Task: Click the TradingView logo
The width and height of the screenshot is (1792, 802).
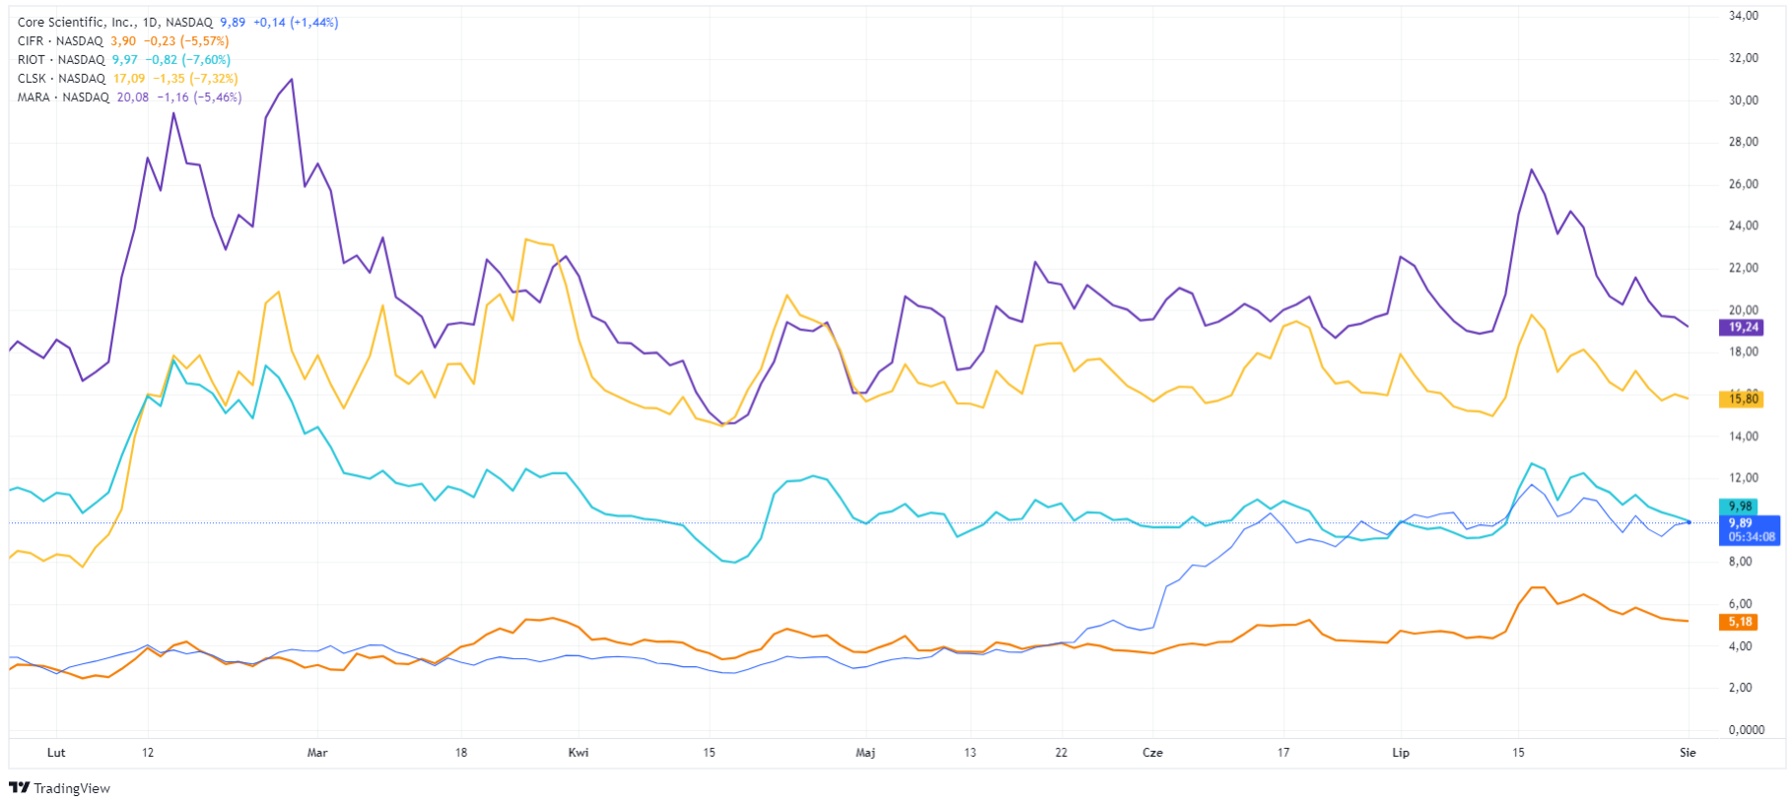Action: coord(59,788)
